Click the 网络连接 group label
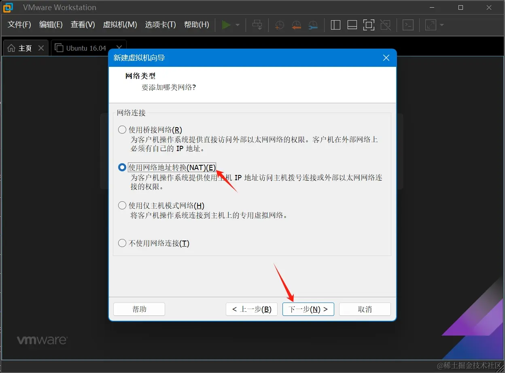505x373 pixels. tap(132, 113)
